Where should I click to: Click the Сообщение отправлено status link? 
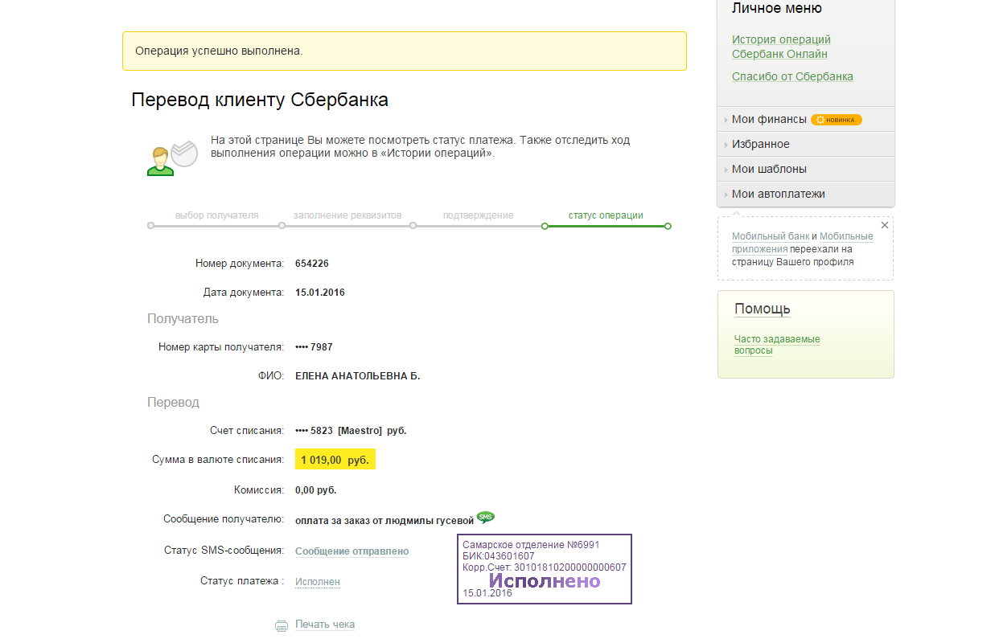(x=352, y=551)
